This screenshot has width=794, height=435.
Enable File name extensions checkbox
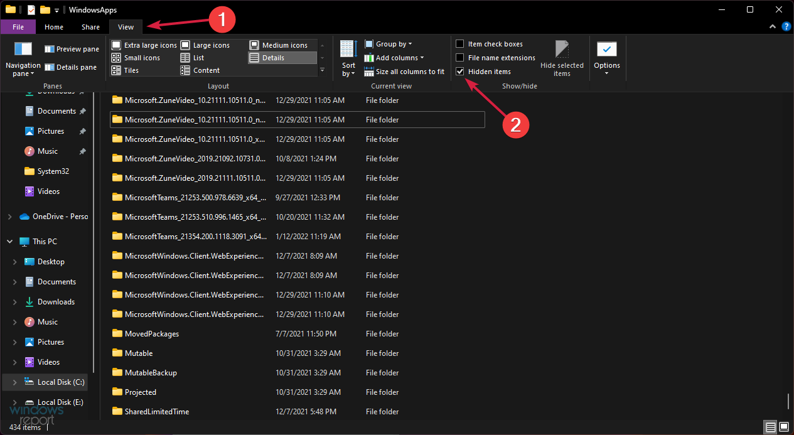pos(460,58)
